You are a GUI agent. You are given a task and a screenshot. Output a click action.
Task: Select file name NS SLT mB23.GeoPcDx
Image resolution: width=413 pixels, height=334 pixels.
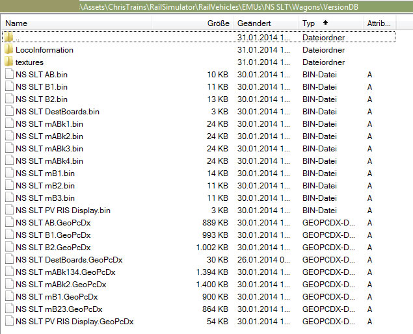[59, 309]
